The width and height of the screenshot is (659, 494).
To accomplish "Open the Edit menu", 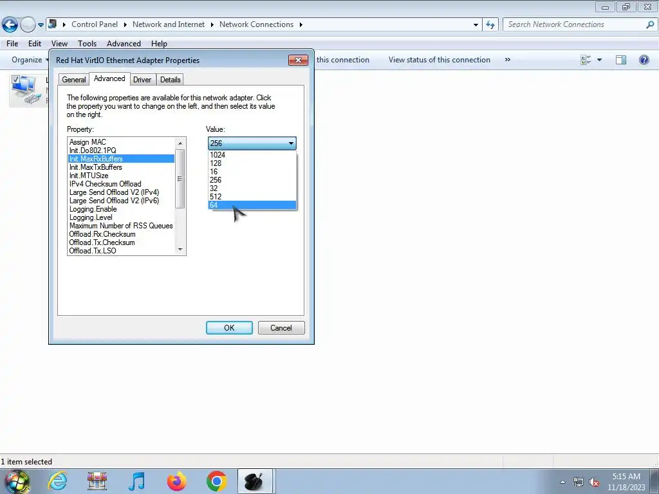I will coord(35,43).
